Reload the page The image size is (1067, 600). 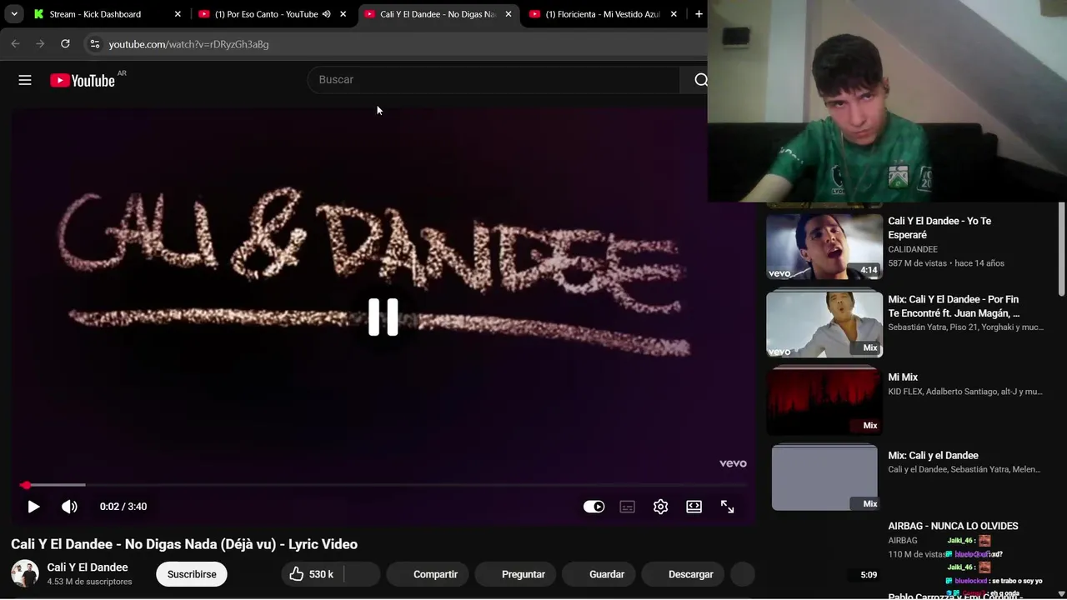pos(65,43)
